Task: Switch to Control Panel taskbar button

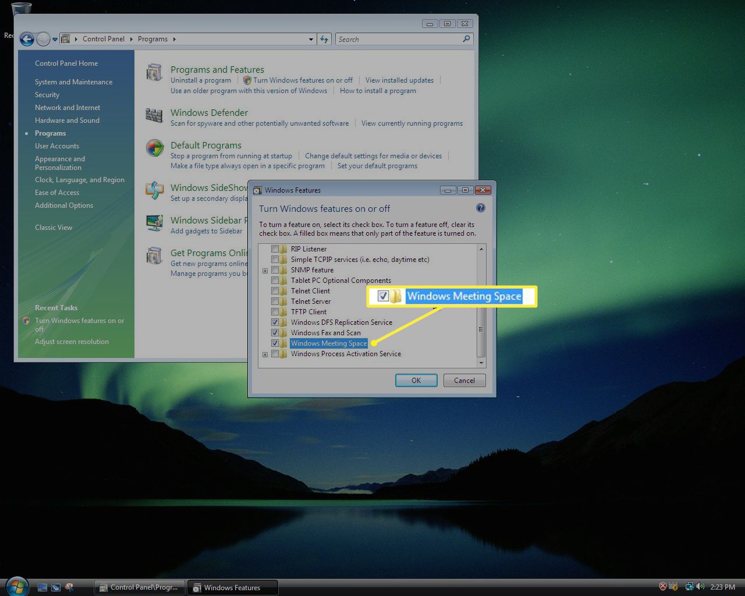Action: click(140, 587)
